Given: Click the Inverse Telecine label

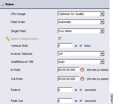Looking at the screenshot, I should point(22,54).
